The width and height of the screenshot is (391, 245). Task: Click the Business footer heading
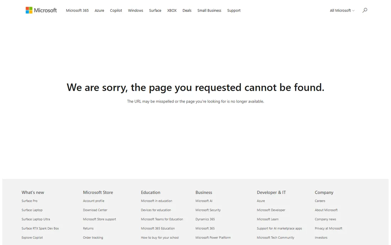coord(204,192)
